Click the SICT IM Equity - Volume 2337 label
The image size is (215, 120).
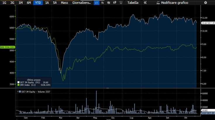click(36, 92)
